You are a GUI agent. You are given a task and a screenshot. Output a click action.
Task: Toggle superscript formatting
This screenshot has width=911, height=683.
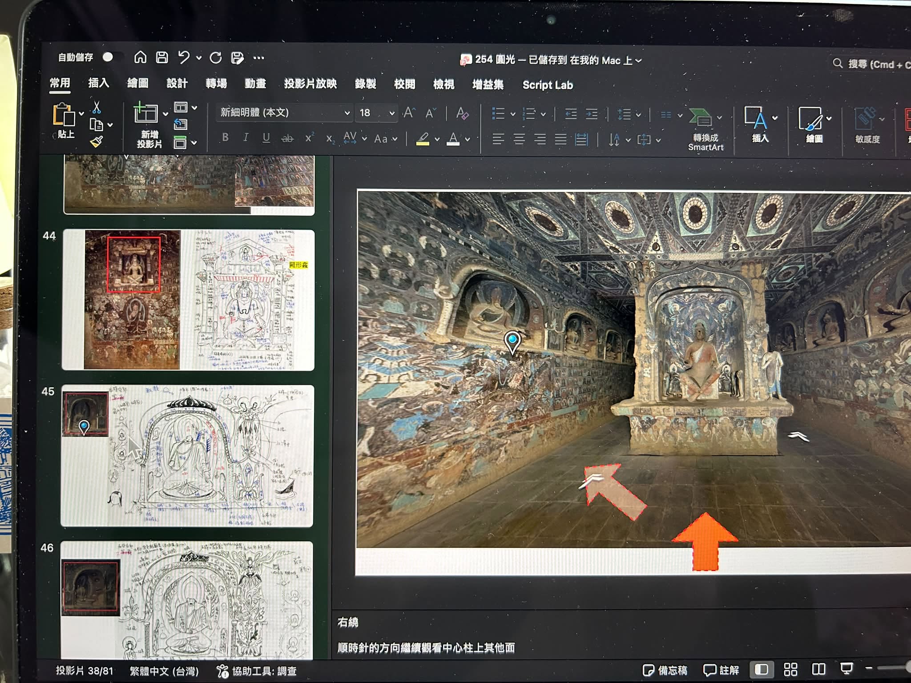(310, 138)
